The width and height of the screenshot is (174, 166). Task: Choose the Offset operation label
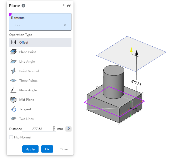pos(24,42)
